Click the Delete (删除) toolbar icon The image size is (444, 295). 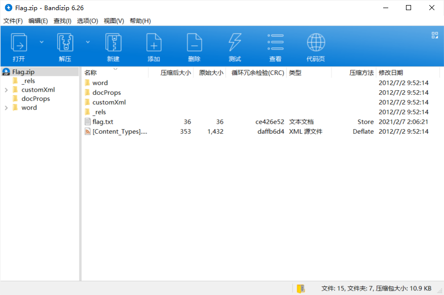194,43
